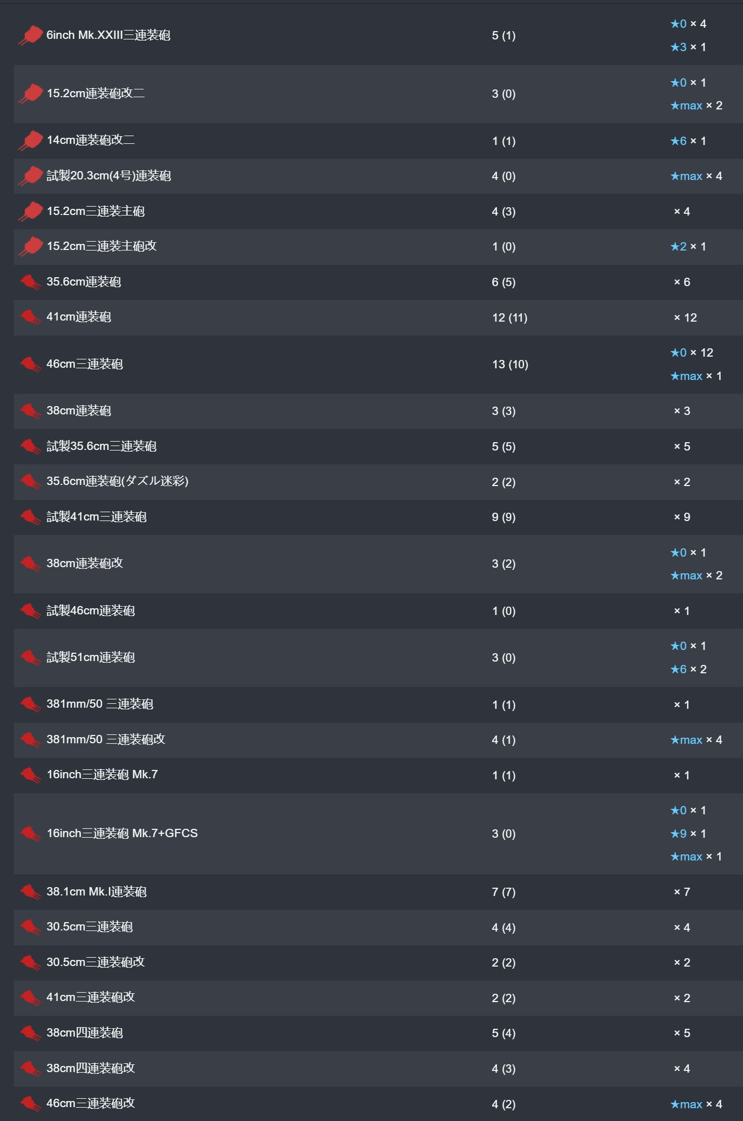
Task: Select the 41cm連装砲 equipment name
Action: [x=79, y=317]
